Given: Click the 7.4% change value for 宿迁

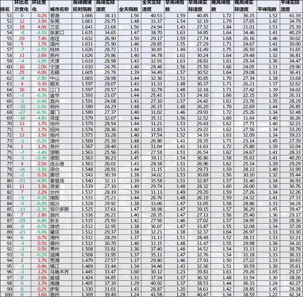Looking at the screenshot, I should click(x=42, y=39).
